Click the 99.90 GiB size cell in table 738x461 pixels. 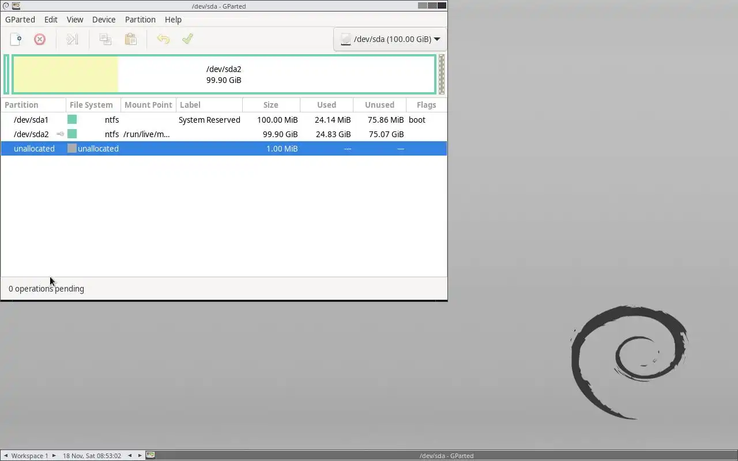[280, 134]
